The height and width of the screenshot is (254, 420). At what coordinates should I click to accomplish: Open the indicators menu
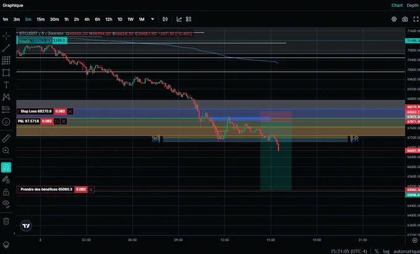point(179,19)
